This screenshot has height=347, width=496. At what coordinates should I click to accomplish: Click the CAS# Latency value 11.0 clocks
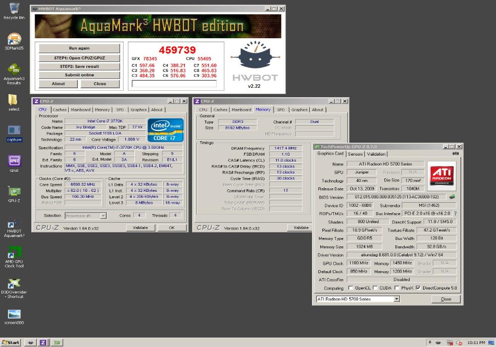coord(285,160)
